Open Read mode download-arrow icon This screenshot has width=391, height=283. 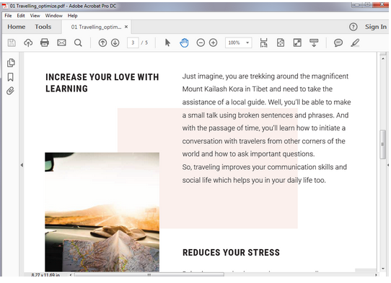click(x=314, y=42)
